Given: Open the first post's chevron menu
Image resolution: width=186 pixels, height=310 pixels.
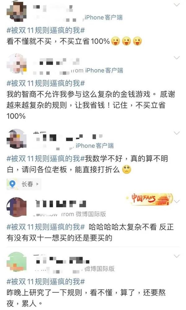Looking at the screenshot, I should 176,5.
